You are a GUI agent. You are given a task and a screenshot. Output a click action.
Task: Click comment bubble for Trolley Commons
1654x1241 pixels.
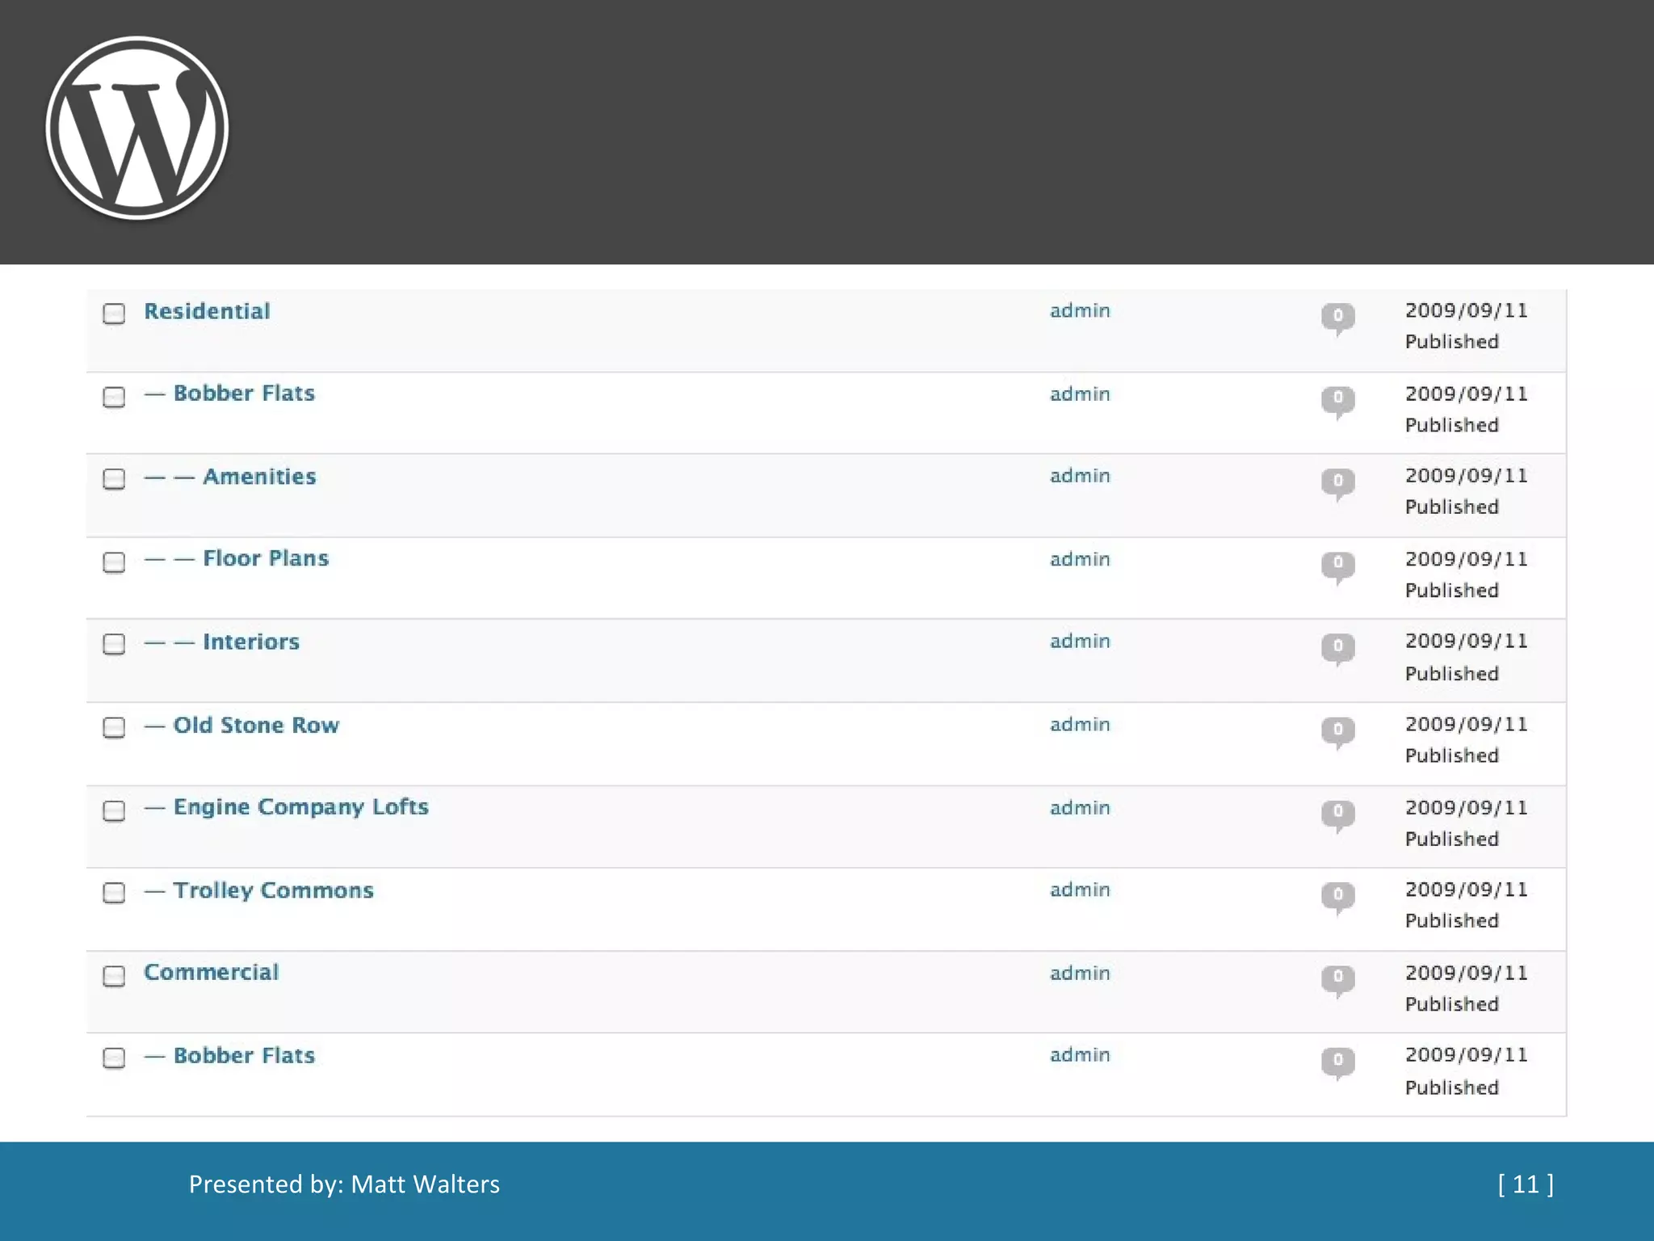coord(1337,896)
